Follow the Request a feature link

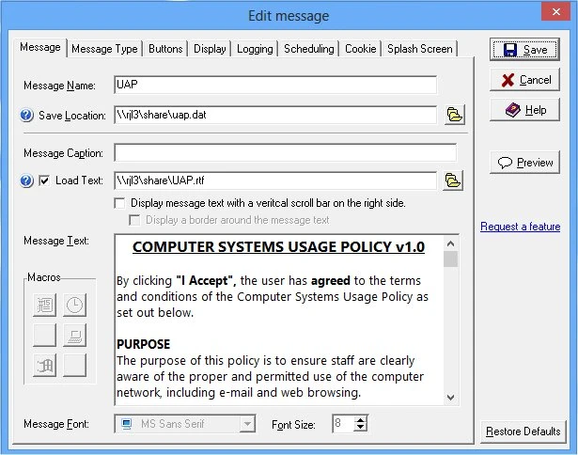[x=520, y=227]
